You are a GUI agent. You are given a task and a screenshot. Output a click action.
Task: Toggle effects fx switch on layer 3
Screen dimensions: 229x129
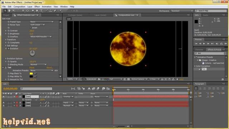[48, 105]
